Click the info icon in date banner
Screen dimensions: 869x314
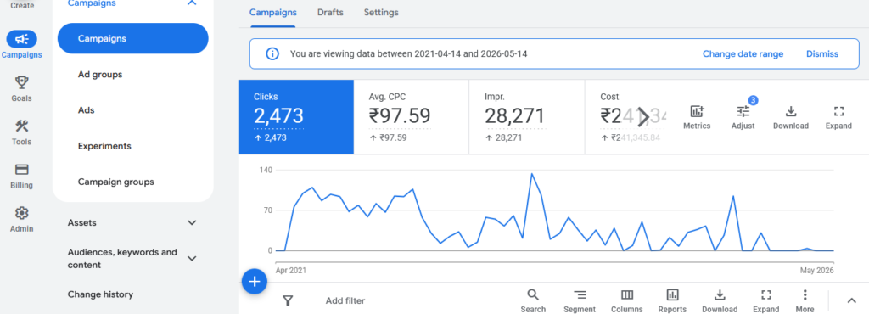pos(272,53)
